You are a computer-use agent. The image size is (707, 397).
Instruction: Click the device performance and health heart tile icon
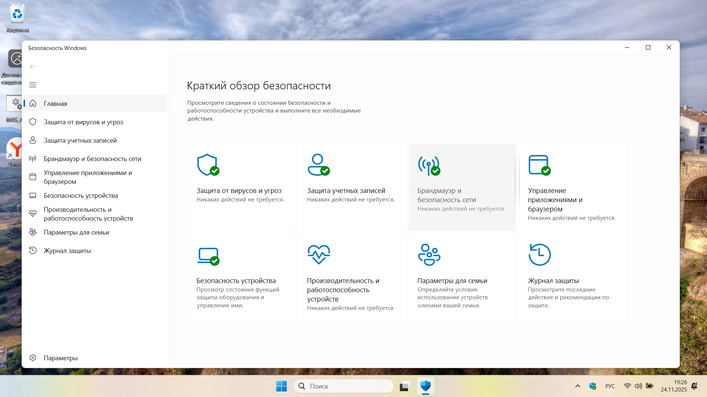pyautogui.click(x=319, y=254)
